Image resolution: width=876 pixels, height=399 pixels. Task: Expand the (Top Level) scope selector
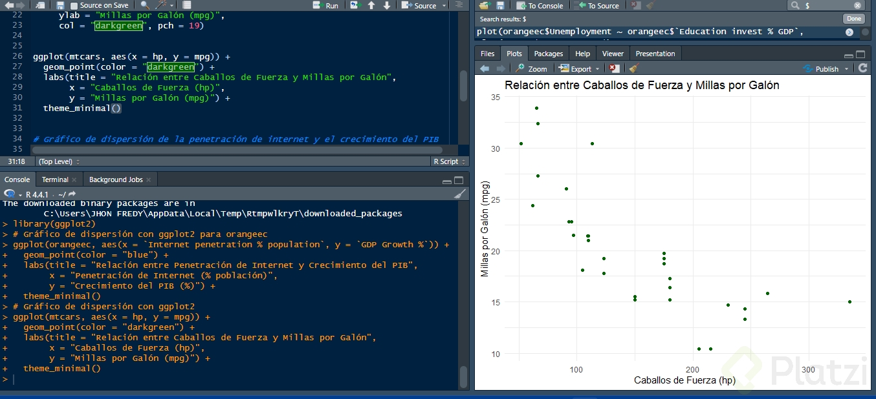[59, 161]
